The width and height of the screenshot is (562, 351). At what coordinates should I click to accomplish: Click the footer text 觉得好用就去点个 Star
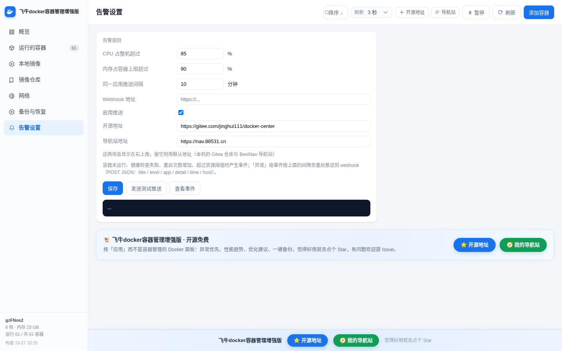click(x=408, y=340)
